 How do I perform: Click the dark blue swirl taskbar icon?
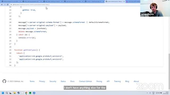pyautogui.click(x=18, y=93)
